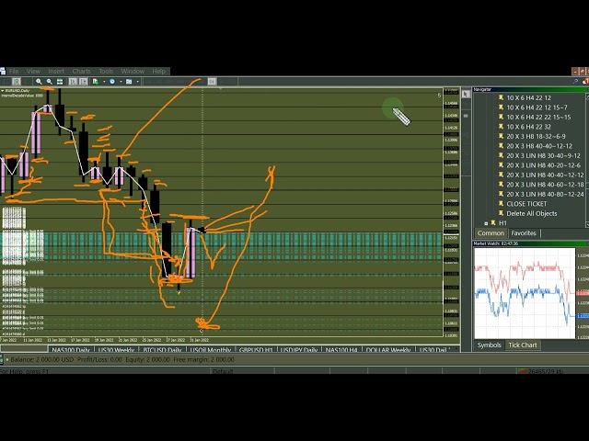Select the Delete All Objects script
Screen dimensions: 589x441
coord(531,213)
